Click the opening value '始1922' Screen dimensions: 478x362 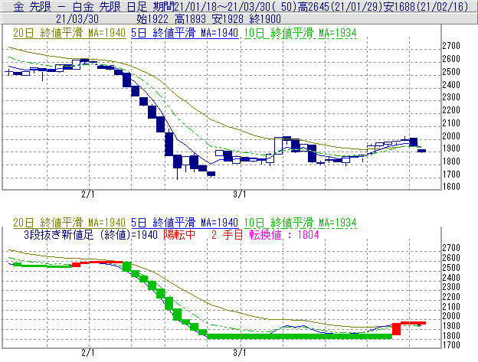(x=152, y=19)
